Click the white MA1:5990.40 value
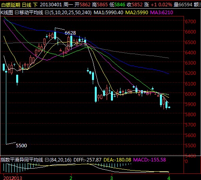 108,13
